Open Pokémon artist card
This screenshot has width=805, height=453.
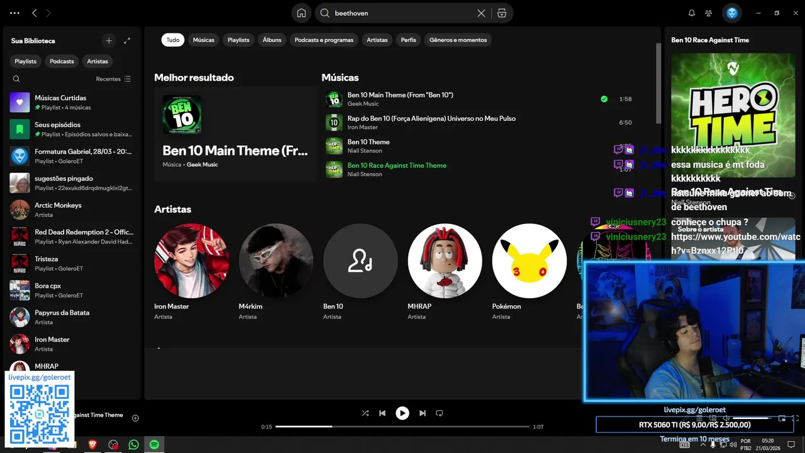pyautogui.click(x=529, y=272)
